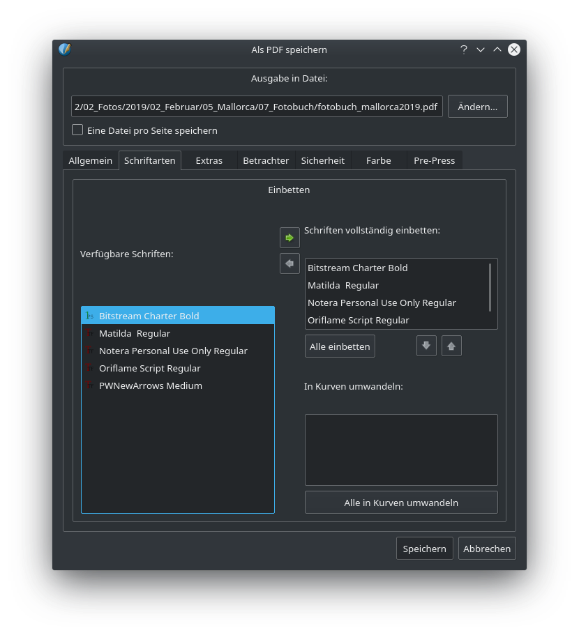The image size is (579, 635).
Task: Open the Pre-Press tab
Action: click(x=434, y=160)
